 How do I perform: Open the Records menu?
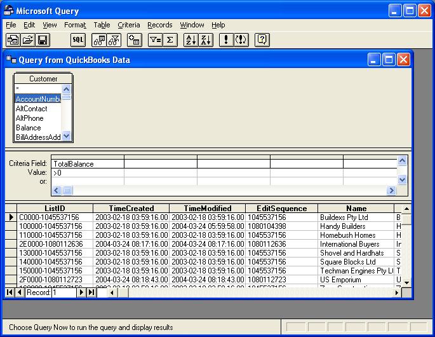pos(159,25)
